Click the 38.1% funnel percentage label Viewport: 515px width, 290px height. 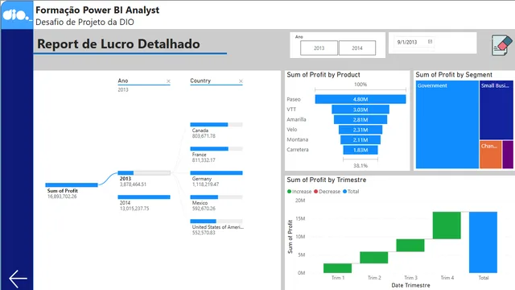[360, 166]
